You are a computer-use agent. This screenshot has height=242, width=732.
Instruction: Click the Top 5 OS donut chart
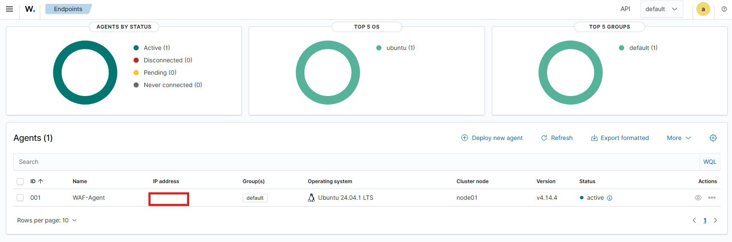(328, 73)
